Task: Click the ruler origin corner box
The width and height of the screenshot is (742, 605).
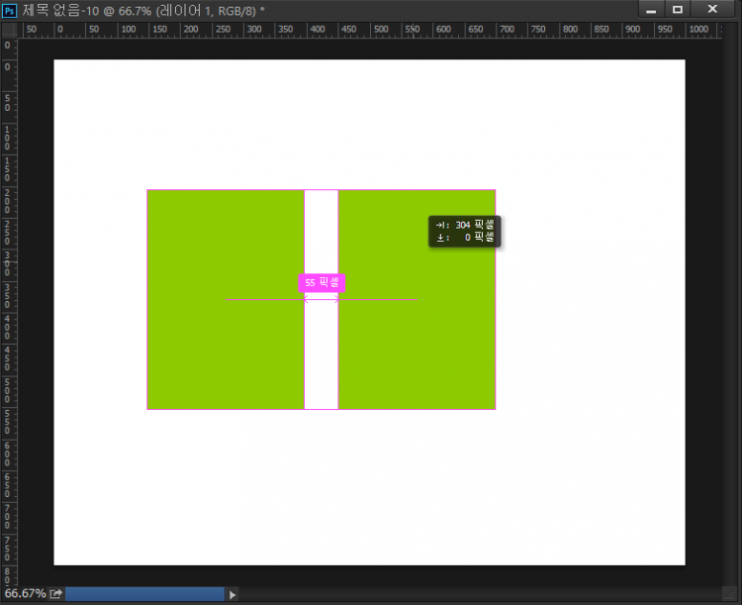Action: pyautogui.click(x=8, y=29)
